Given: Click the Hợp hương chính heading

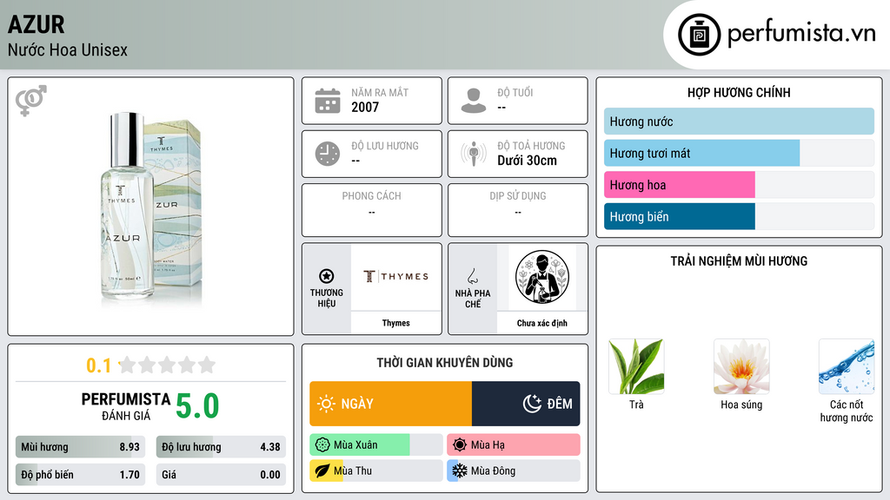Looking at the screenshot, I should (x=739, y=92).
